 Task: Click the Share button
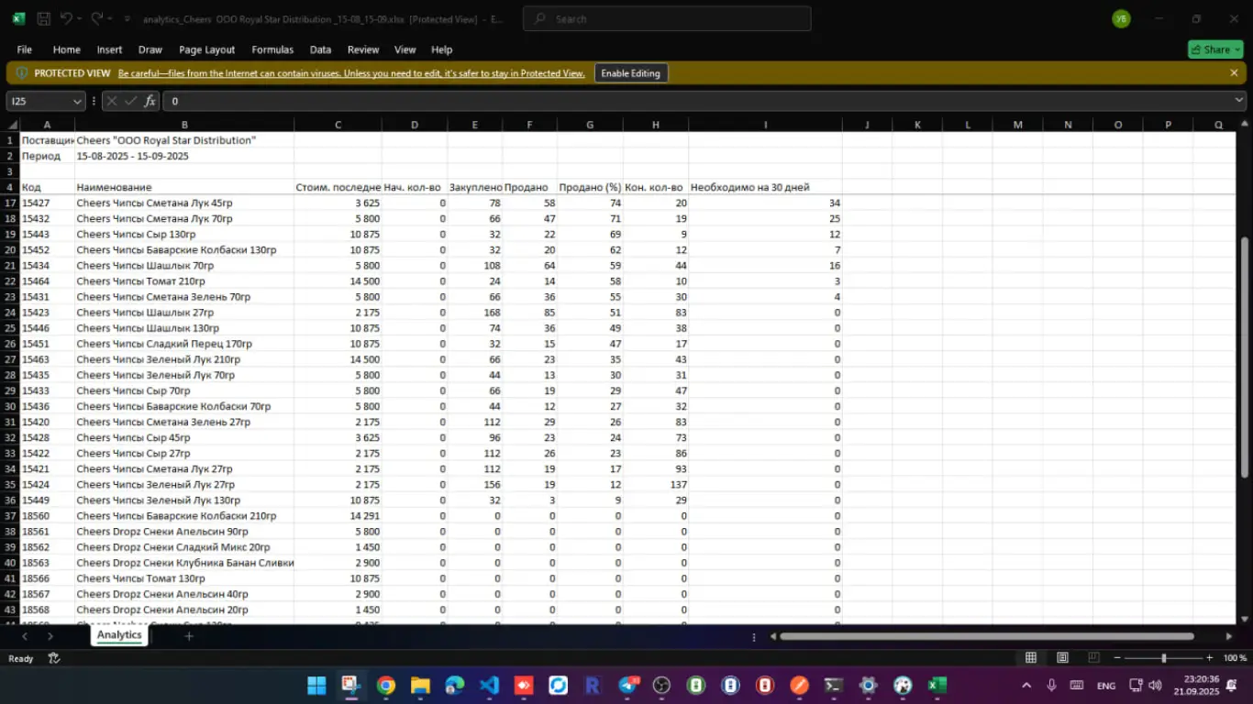click(1214, 49)
